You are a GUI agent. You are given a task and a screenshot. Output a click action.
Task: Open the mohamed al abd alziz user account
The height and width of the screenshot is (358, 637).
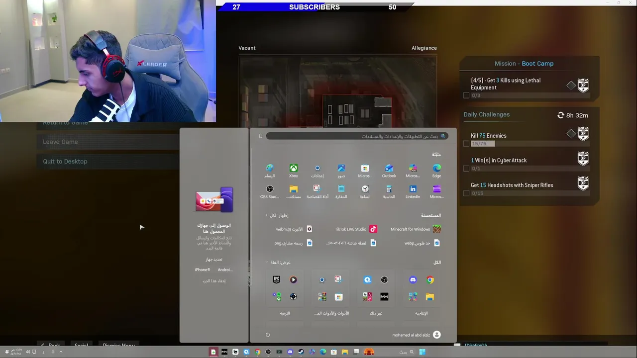(417, 335)
